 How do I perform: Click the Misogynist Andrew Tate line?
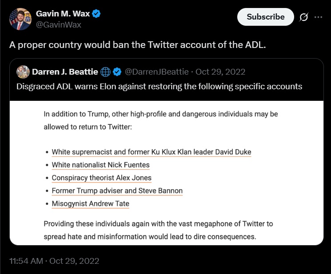click(x=90, y=204)
